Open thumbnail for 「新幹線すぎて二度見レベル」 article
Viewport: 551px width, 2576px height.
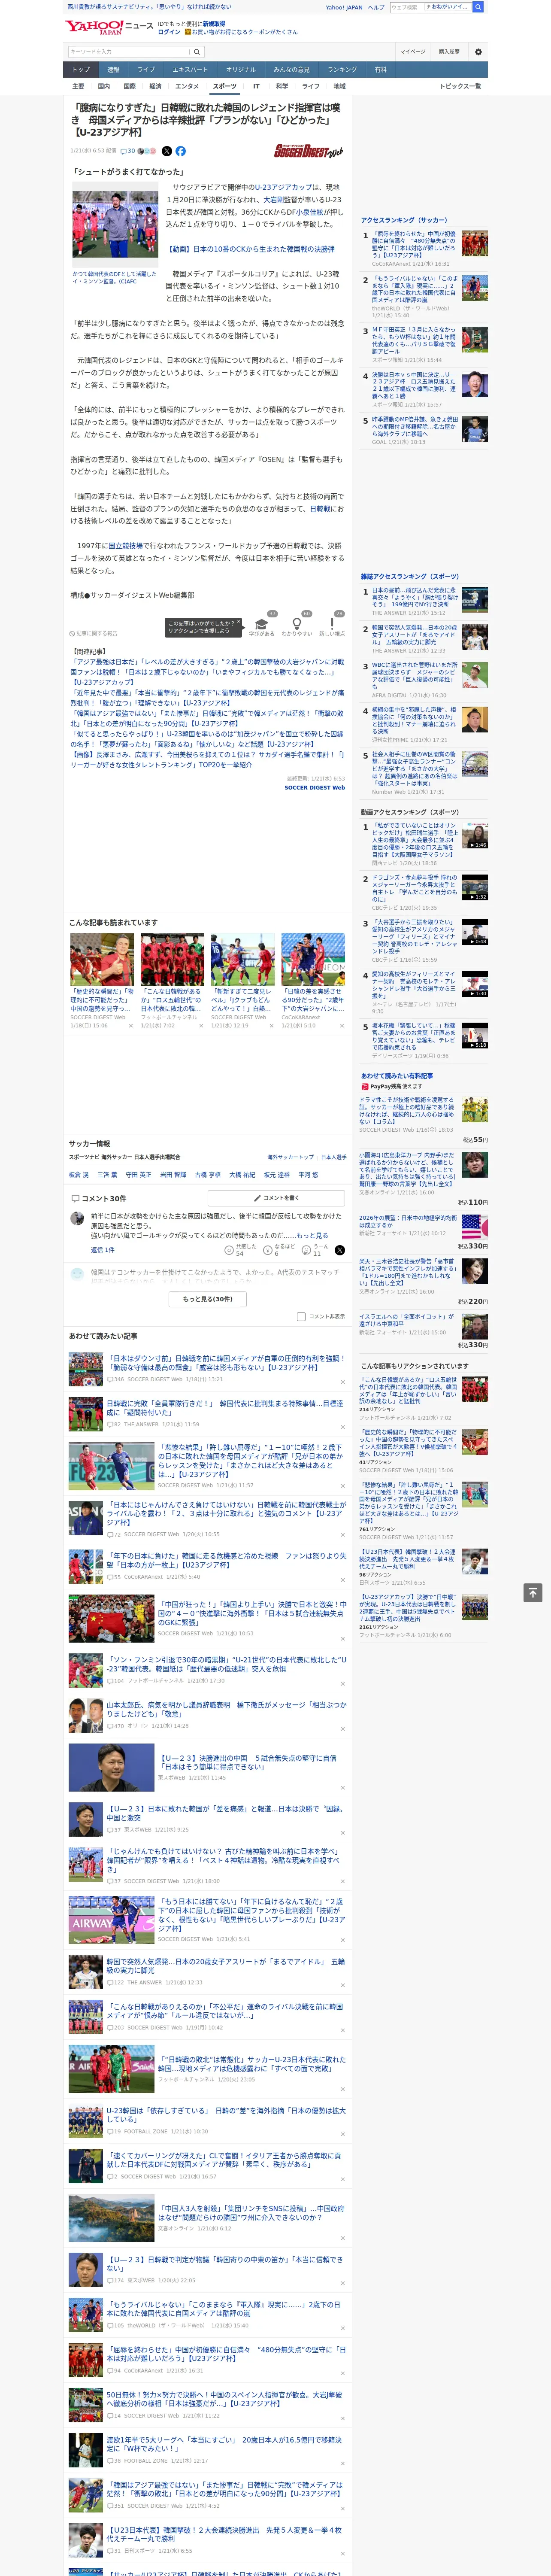[242, 960]
